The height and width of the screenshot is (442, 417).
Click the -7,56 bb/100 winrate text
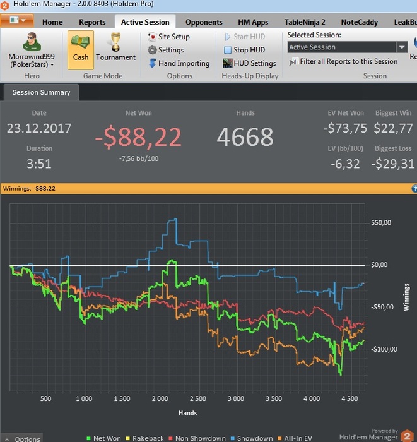coord(139,158)
